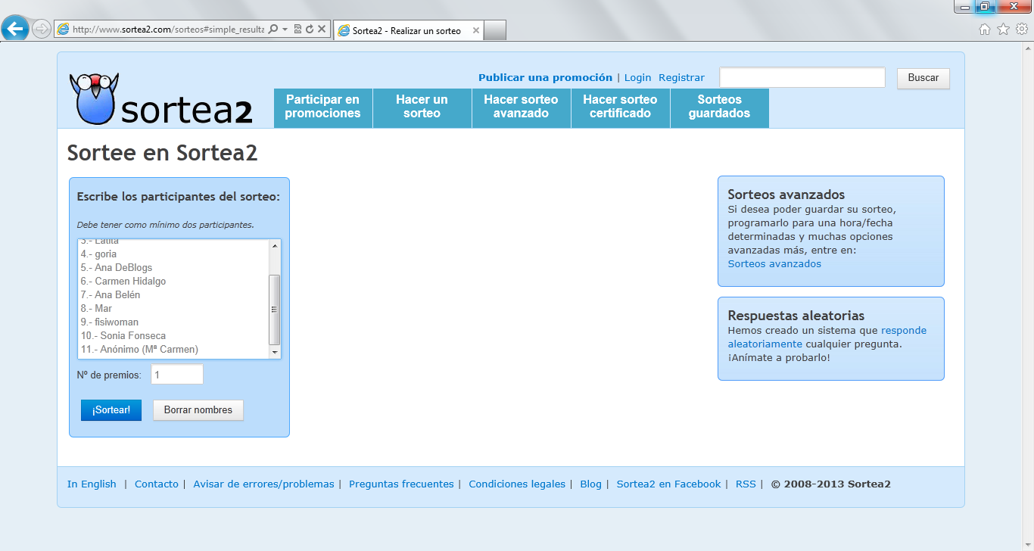This screenshot has height=551, width=1034.
Task: Focus the site search text box
Action: 802,77
